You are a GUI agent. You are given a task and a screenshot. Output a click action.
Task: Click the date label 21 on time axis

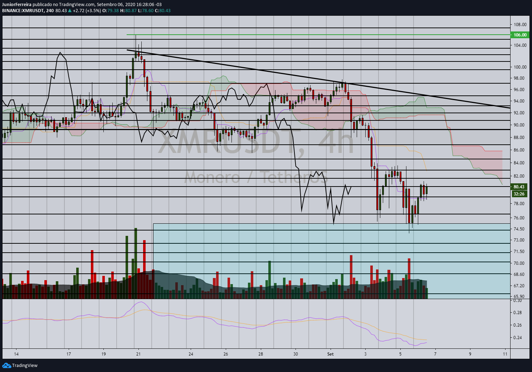[138, 354]
